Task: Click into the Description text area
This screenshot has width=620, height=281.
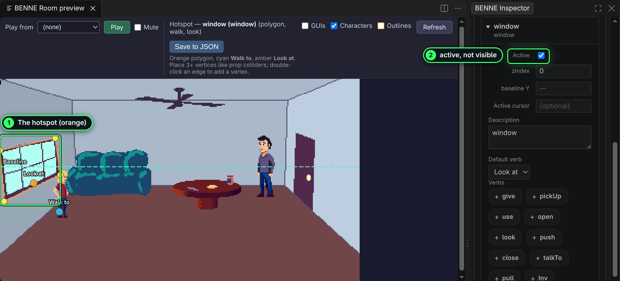Action: (540, 137)
